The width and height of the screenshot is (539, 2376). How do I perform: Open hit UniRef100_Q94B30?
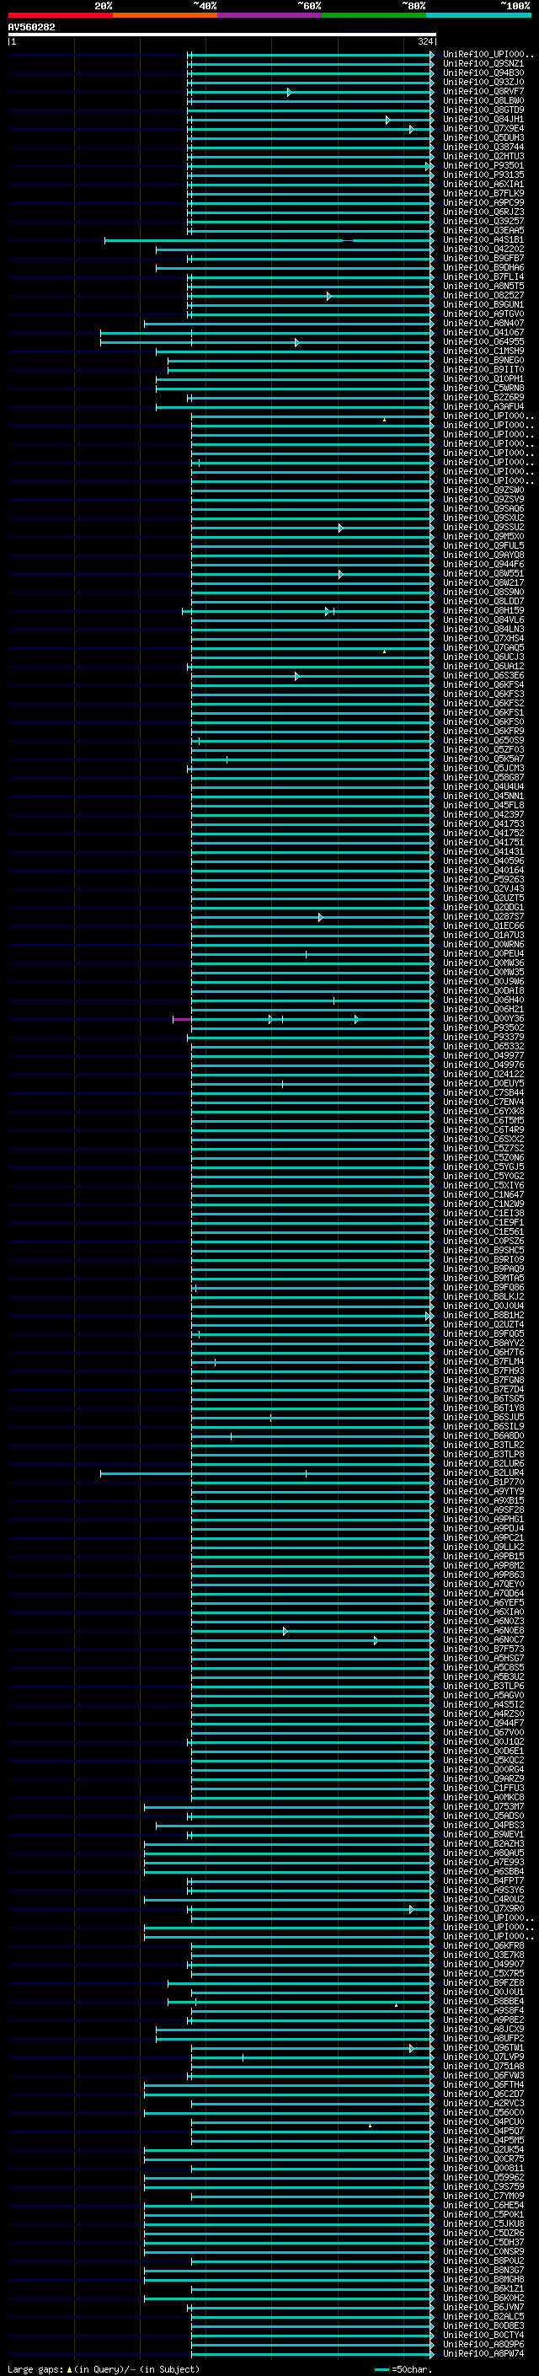[483, 74]
